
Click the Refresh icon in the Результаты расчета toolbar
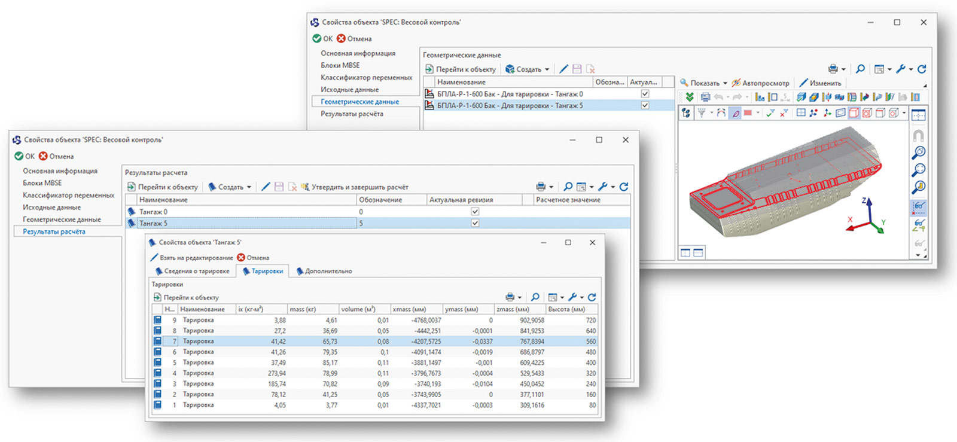624,187
